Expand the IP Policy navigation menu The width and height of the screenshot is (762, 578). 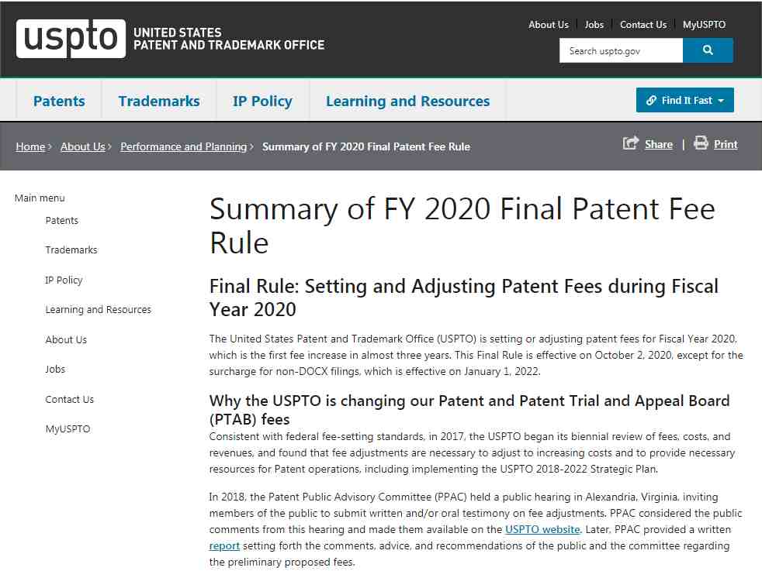point(262,101)
